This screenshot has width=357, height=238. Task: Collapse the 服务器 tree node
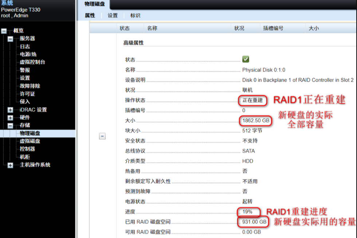[10, 39]
